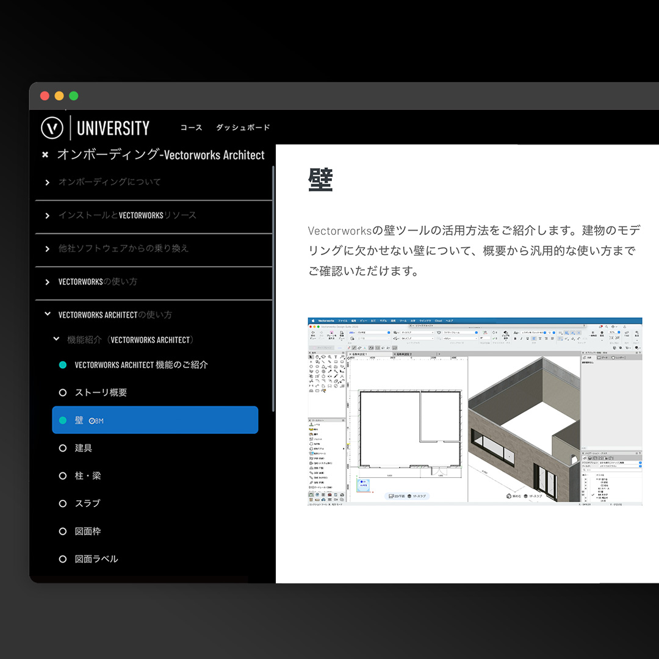Image resolution: width=659 pixels, height=659 pixels.
Task: Click the status circle beside 図面ラベル
Action: tap(63, 559)
